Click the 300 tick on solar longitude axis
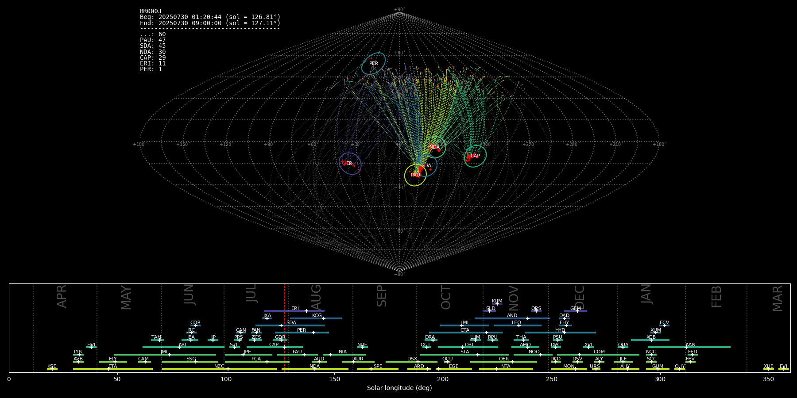 click(660, 379)
